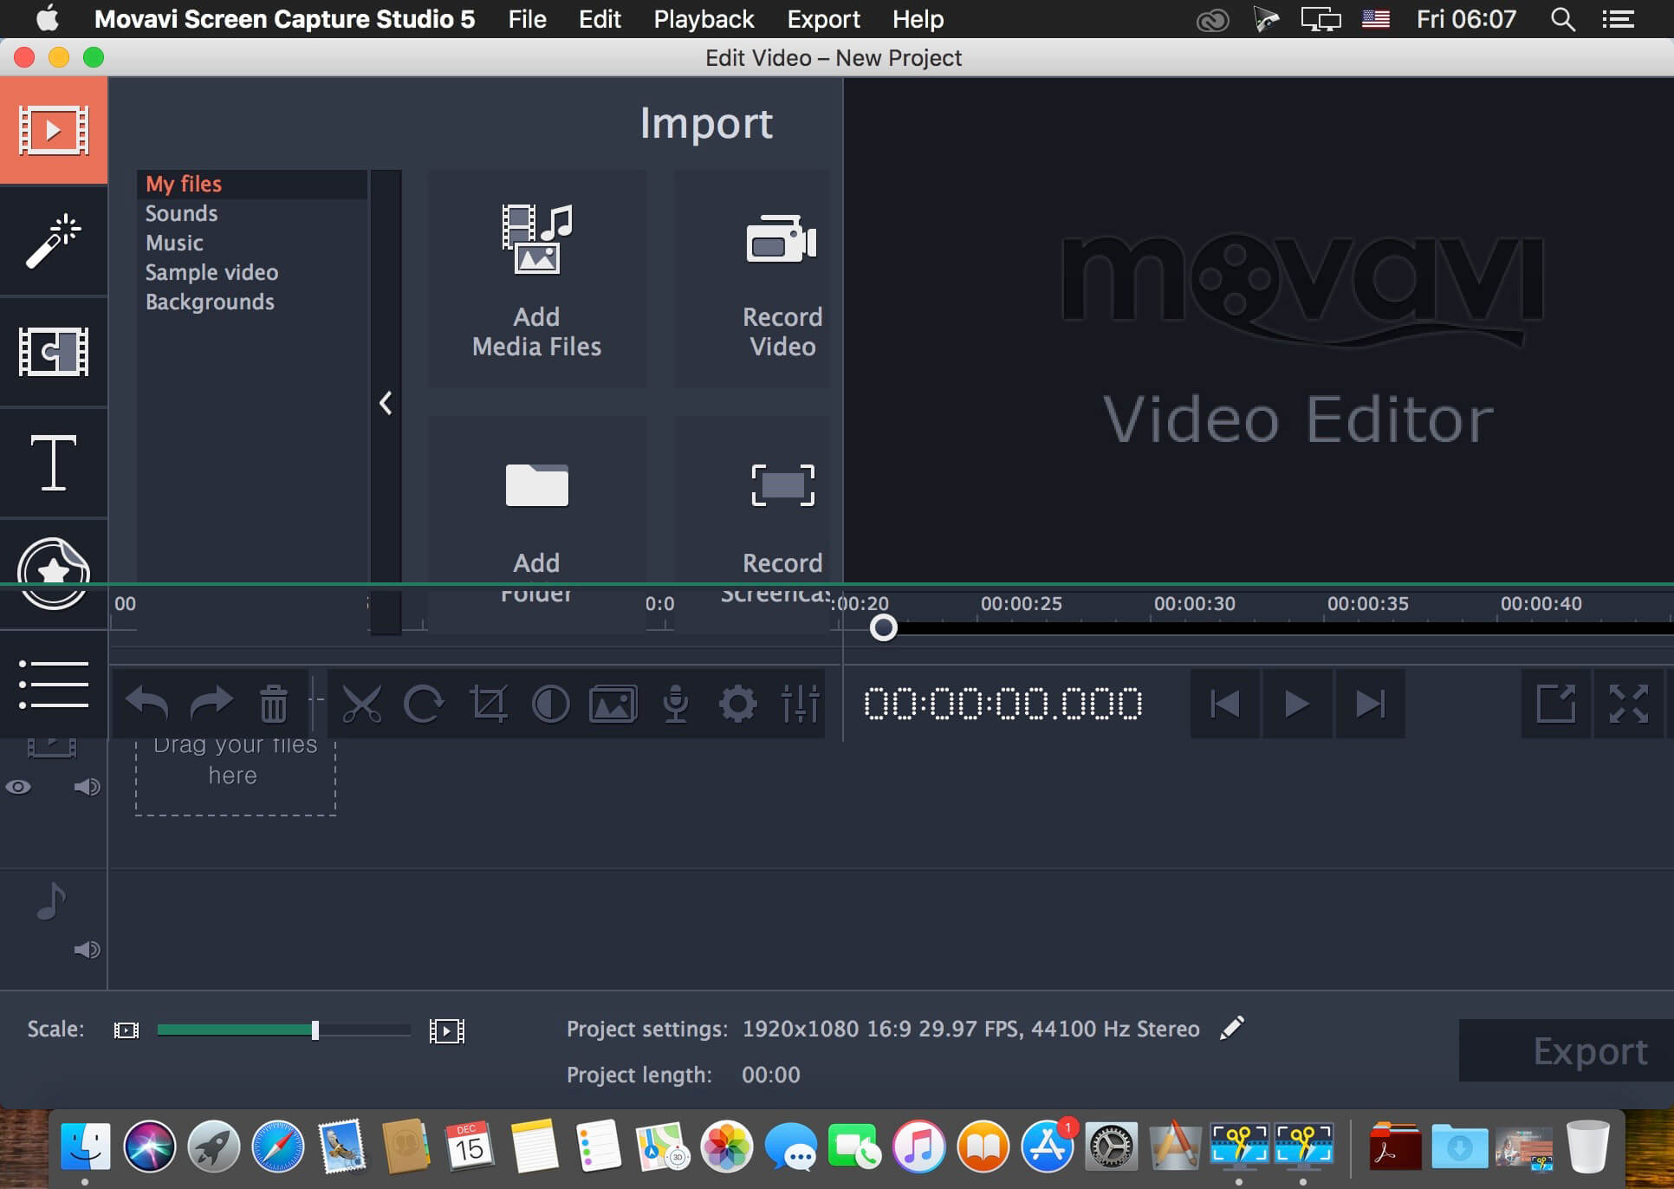This screenshot has width=1674, height=1189.
Task: Collapse the import category panel arrow
Action: (386, 403)
